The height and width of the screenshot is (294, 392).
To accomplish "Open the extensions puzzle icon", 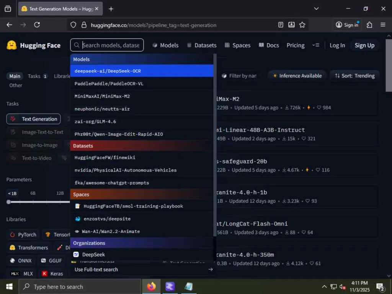I will tap(369, 25).
